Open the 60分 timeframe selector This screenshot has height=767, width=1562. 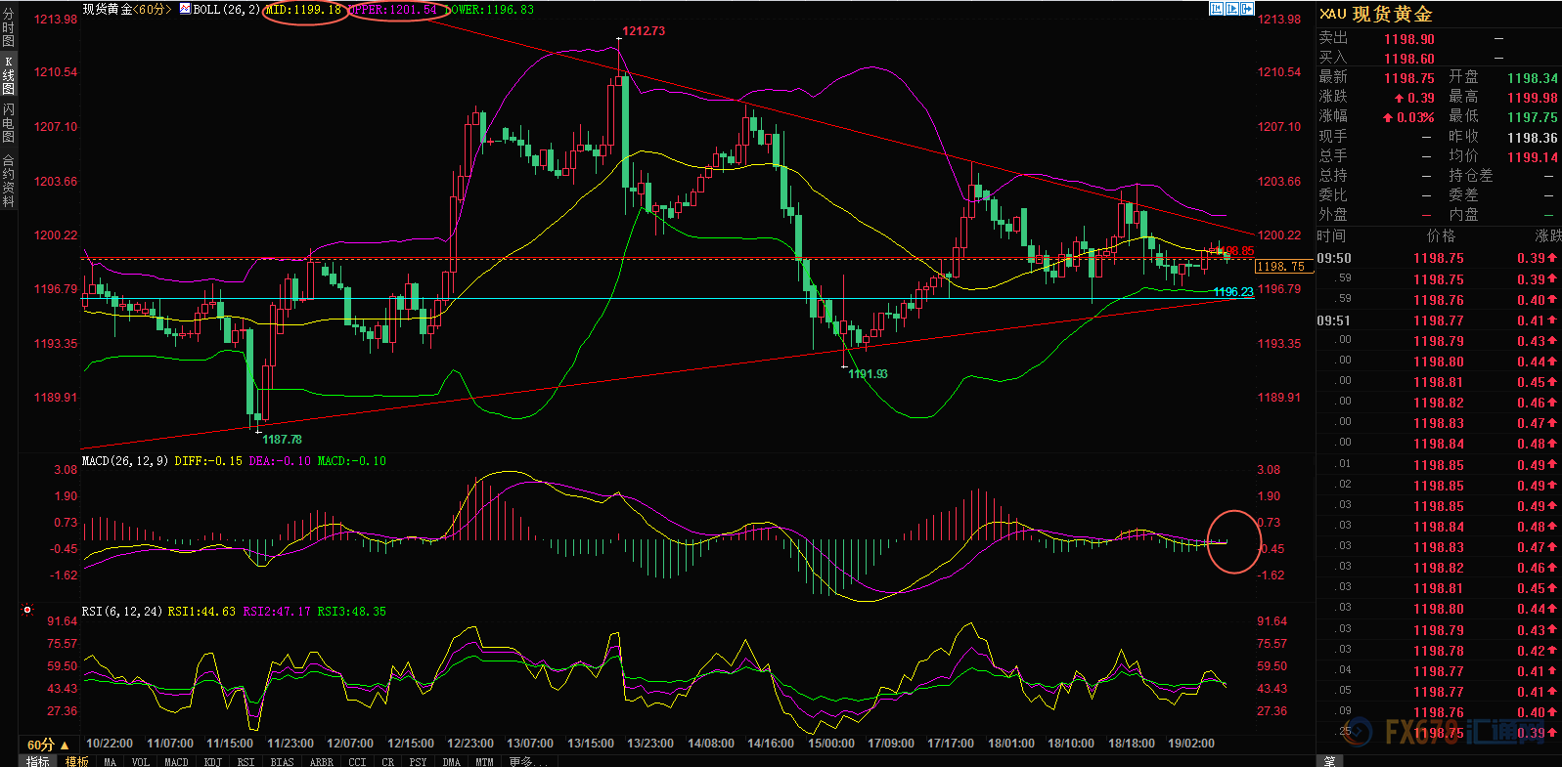pos(48,745)
